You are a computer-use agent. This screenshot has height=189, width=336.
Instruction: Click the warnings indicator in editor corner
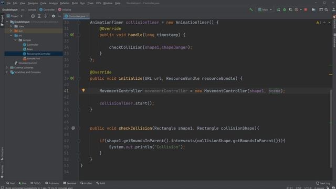319,23
